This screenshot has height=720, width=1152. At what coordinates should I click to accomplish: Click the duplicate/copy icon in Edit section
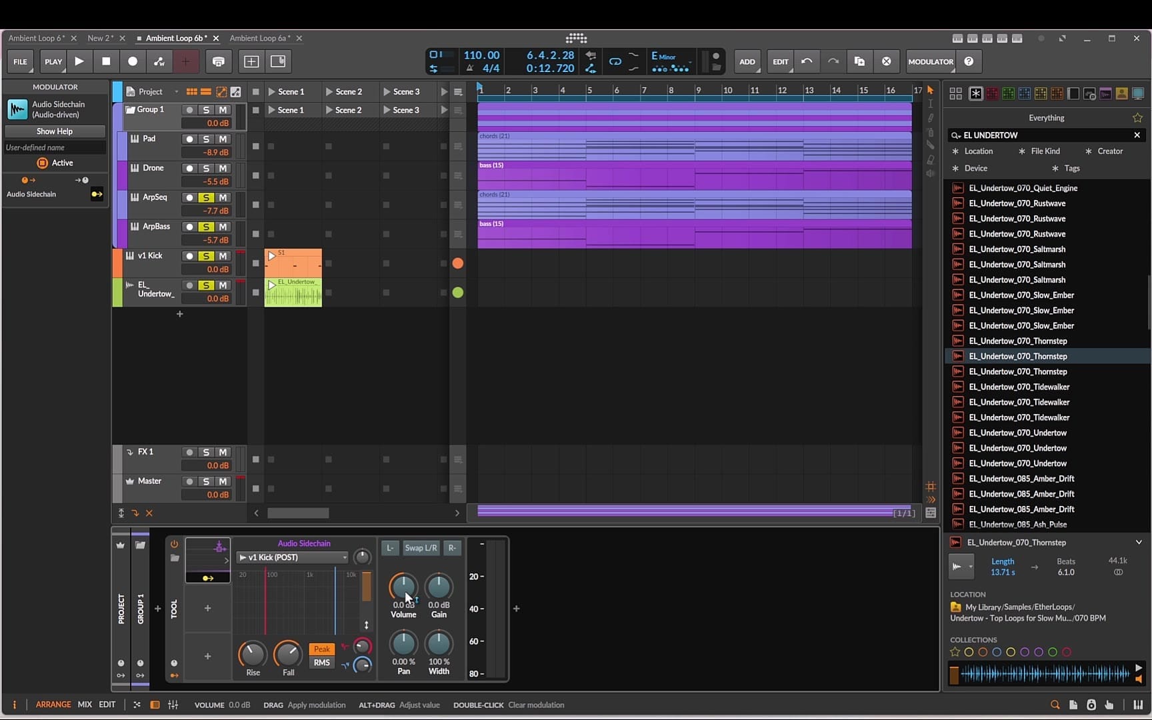click(x=860, y=61)
